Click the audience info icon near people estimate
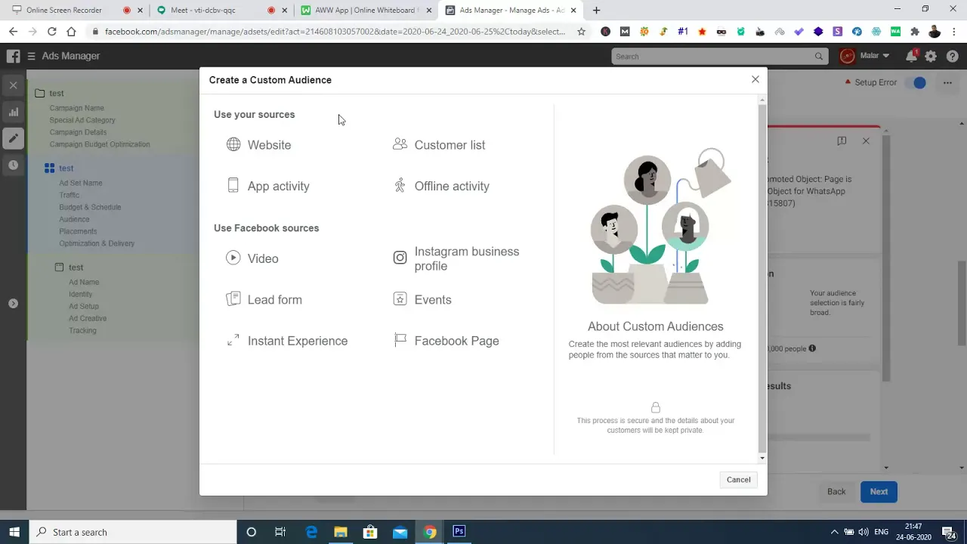This screenshot has height=544, width=967. click(812, 348)
